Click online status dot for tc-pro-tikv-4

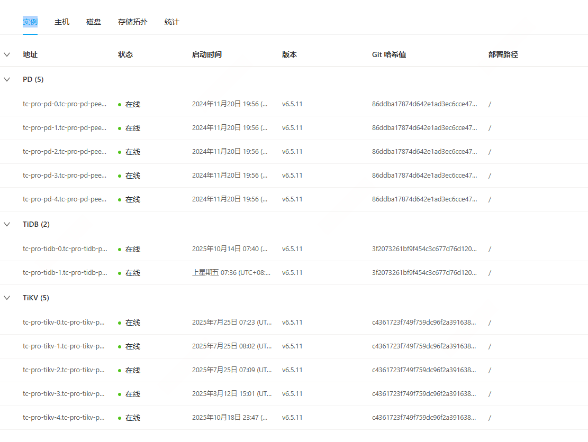120,418
